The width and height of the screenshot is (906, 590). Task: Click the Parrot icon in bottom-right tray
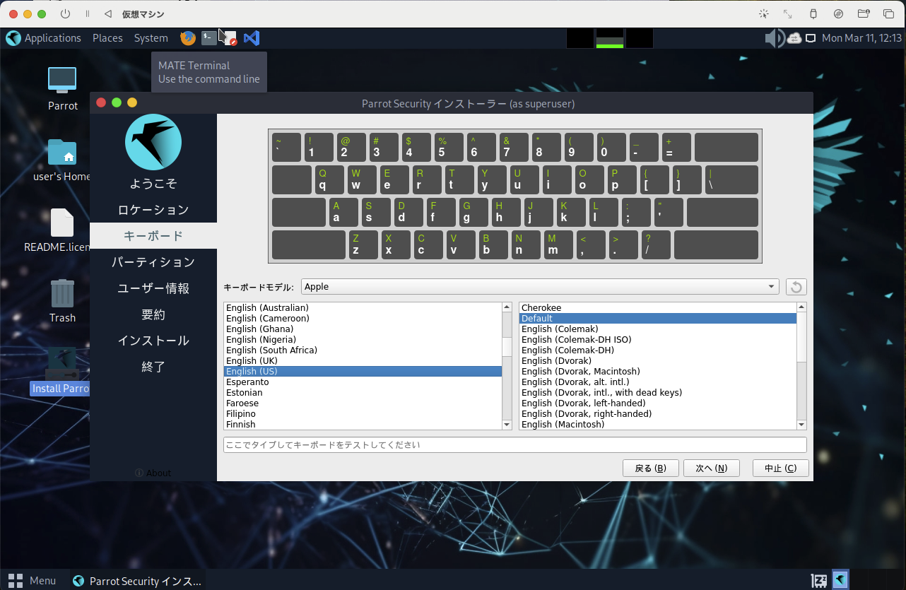[840, 579]
